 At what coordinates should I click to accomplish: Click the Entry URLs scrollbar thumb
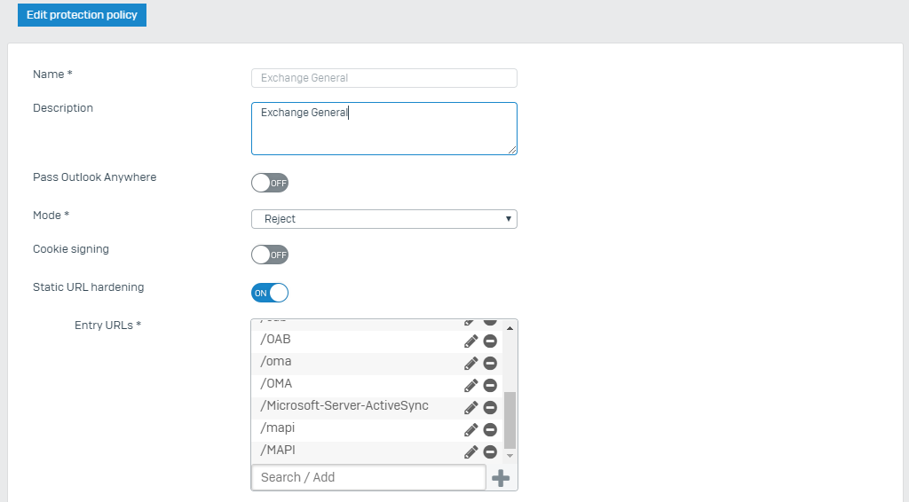tap(510, 420)
